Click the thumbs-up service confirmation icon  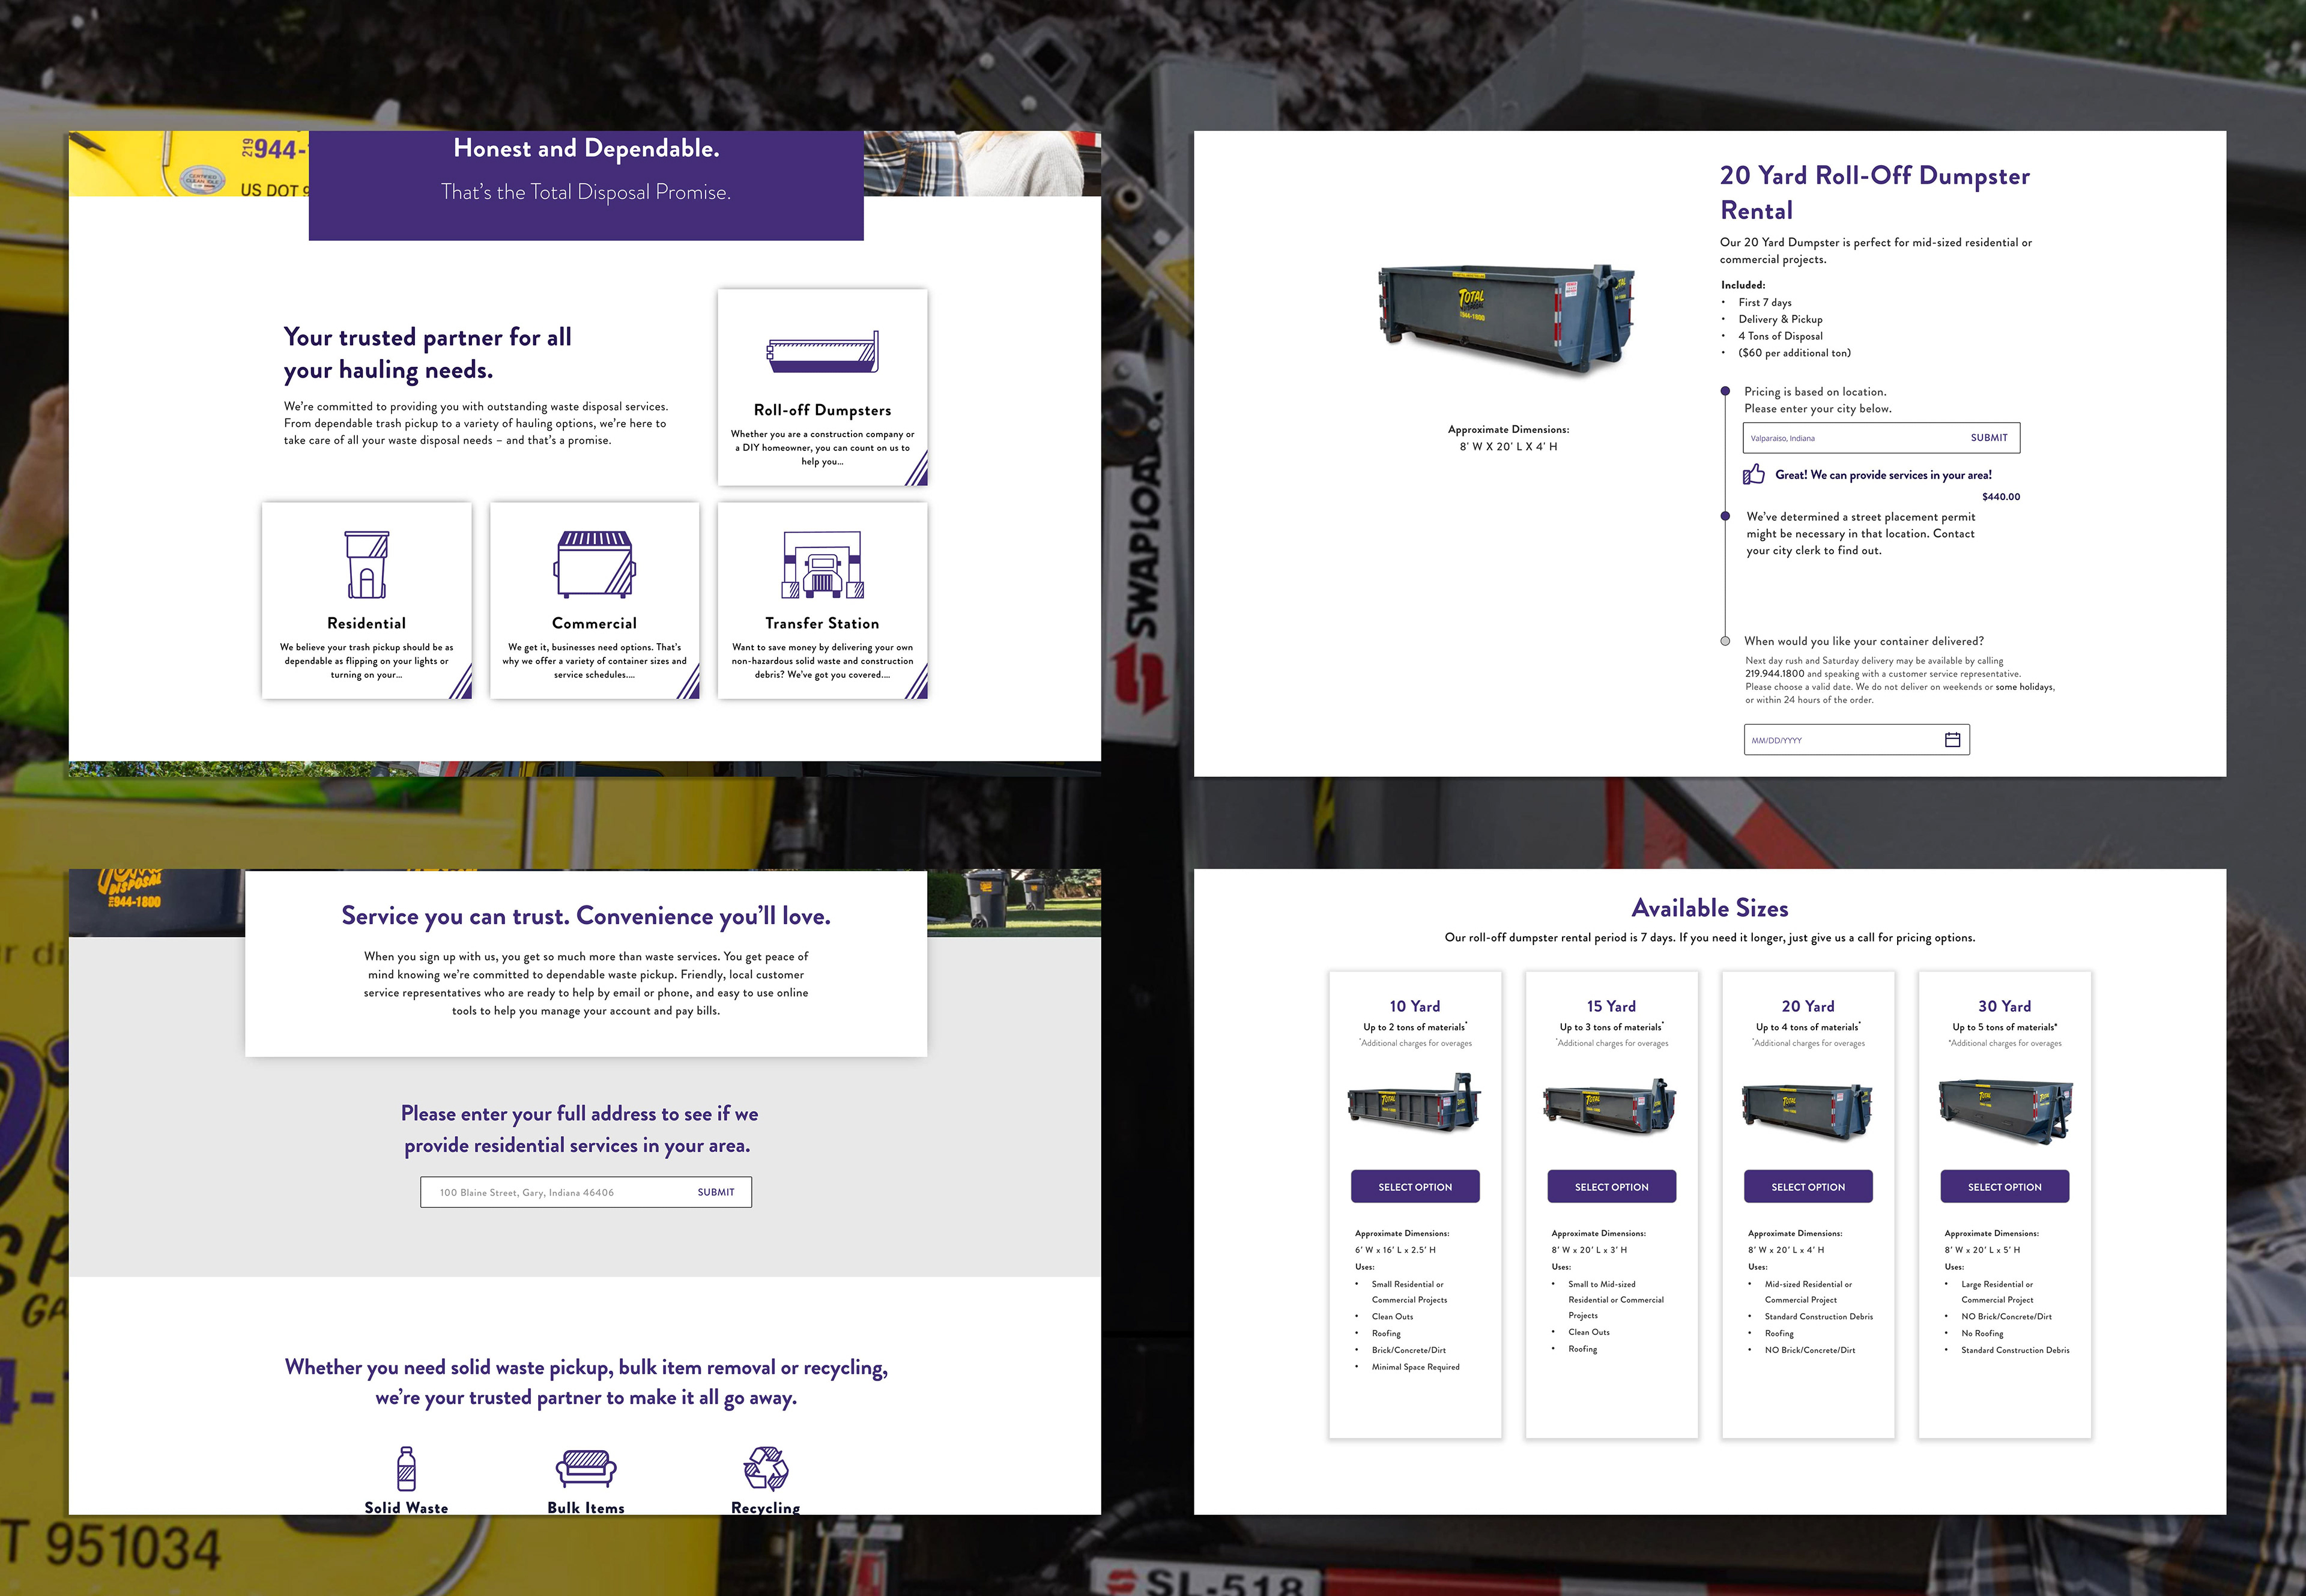pyautogui.click(x=1754, y=474)
